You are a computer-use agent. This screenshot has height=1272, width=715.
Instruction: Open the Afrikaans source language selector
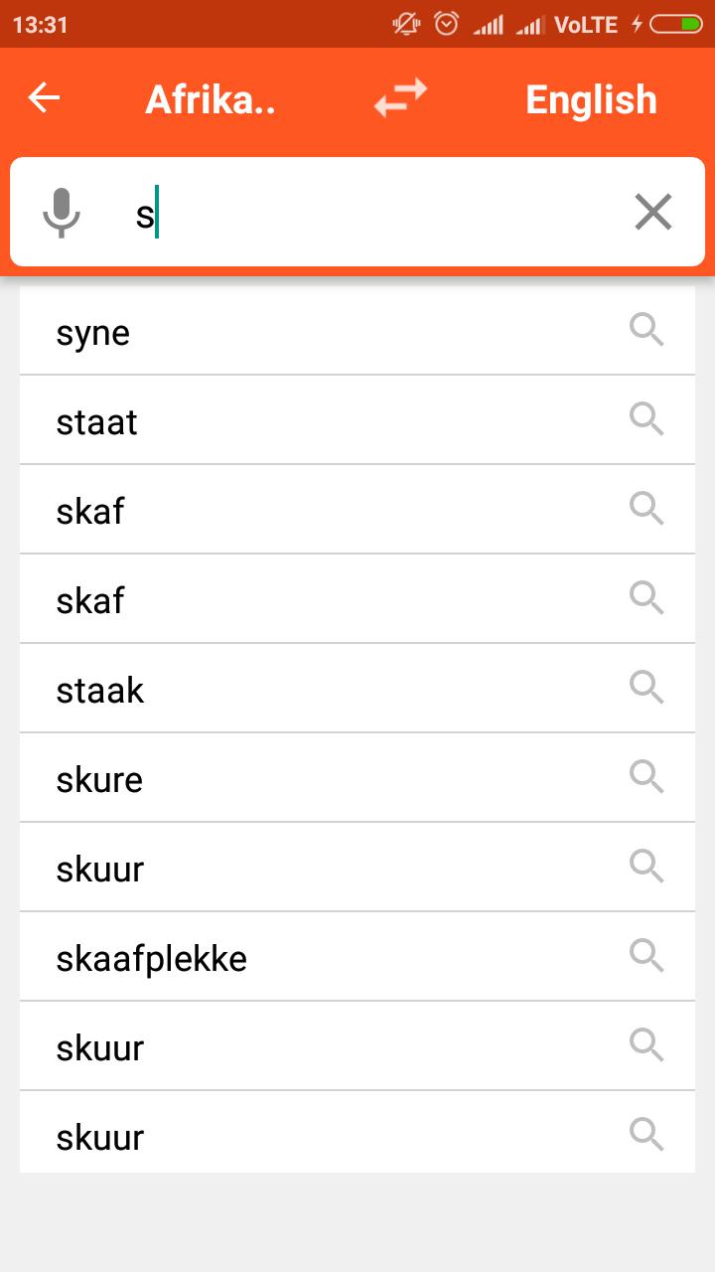click(211, 99)
